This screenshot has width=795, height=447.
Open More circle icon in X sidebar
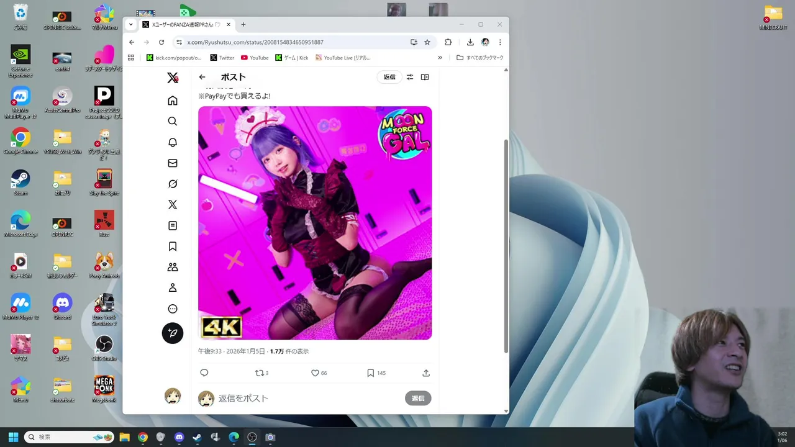pyautogui.click(x=173, y=309)
